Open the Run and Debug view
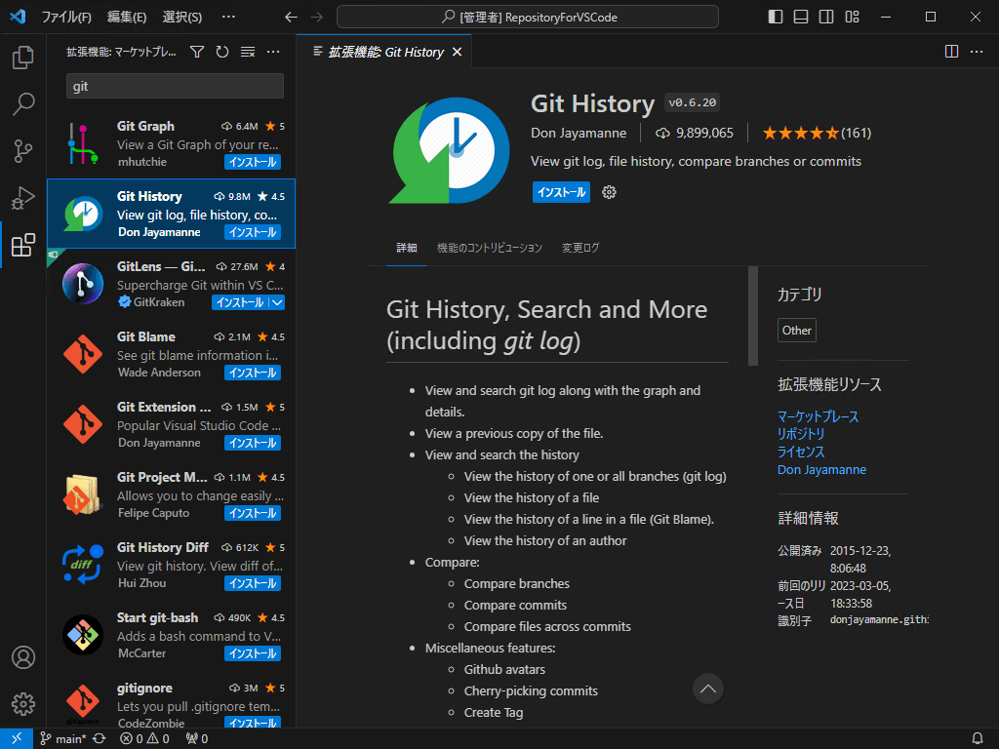The width and height of the screenshot is (999, 749). click(x=23, y=198)
